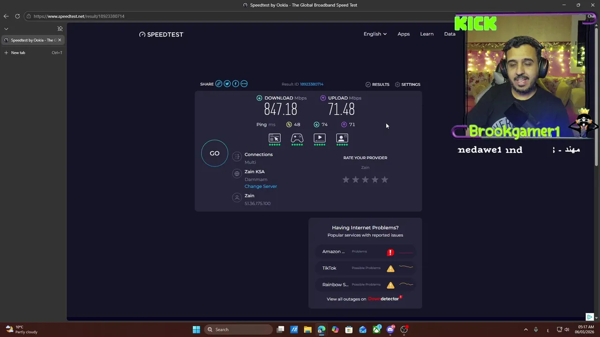The width and height of the screenshot is (600, 337).
Task: Open the English language dropdown
Action: tap(375, 34)
